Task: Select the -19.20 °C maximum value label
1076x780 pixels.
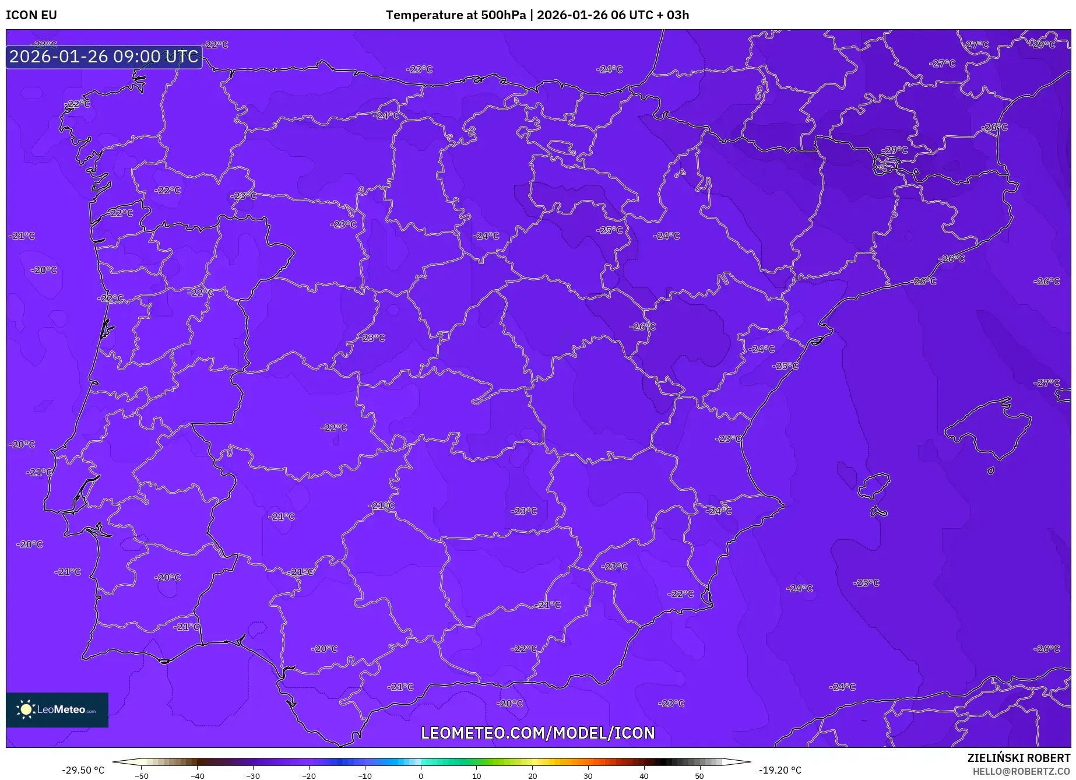Action: pos(780,770)
